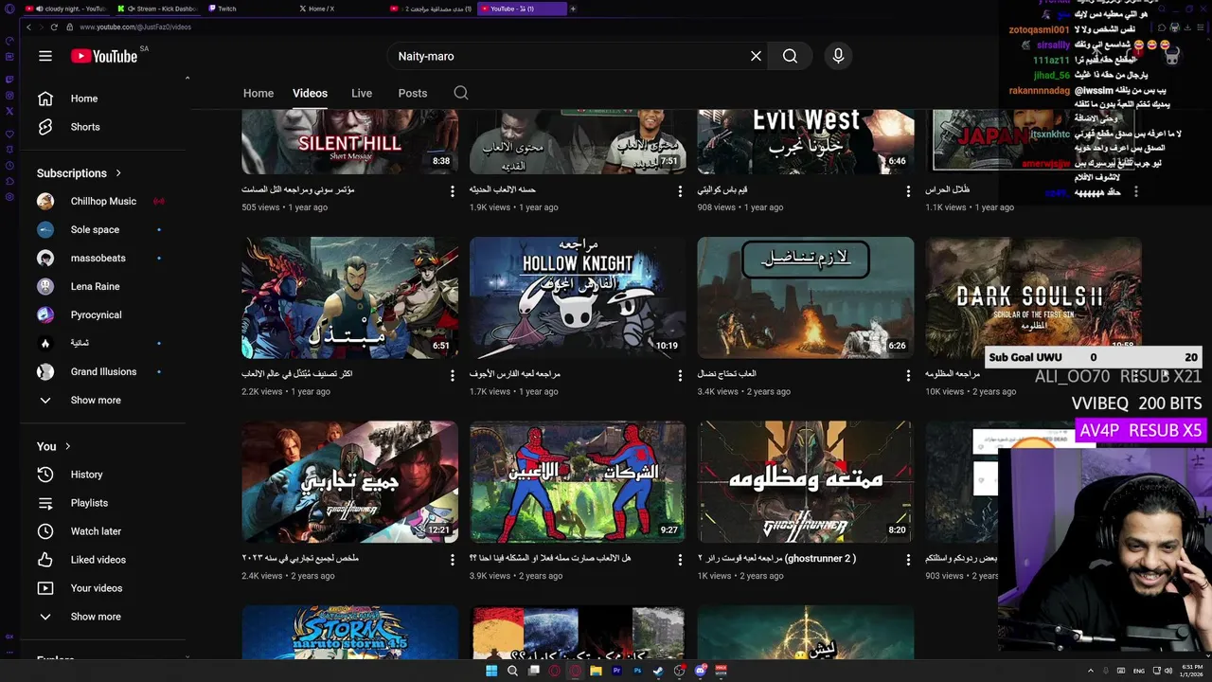Open Your videos
The height and width of the screenshot is (682, 1212).
(x=104, y=588)
